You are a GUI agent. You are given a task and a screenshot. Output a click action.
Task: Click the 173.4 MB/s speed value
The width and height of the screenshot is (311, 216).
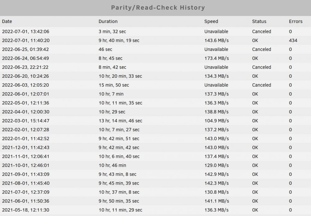(x=216, y=58)
